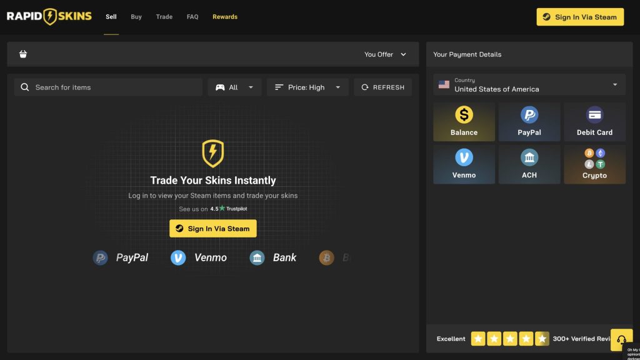Click the basket icon in the offer bar
640x360 pixels.
(23, 54)
